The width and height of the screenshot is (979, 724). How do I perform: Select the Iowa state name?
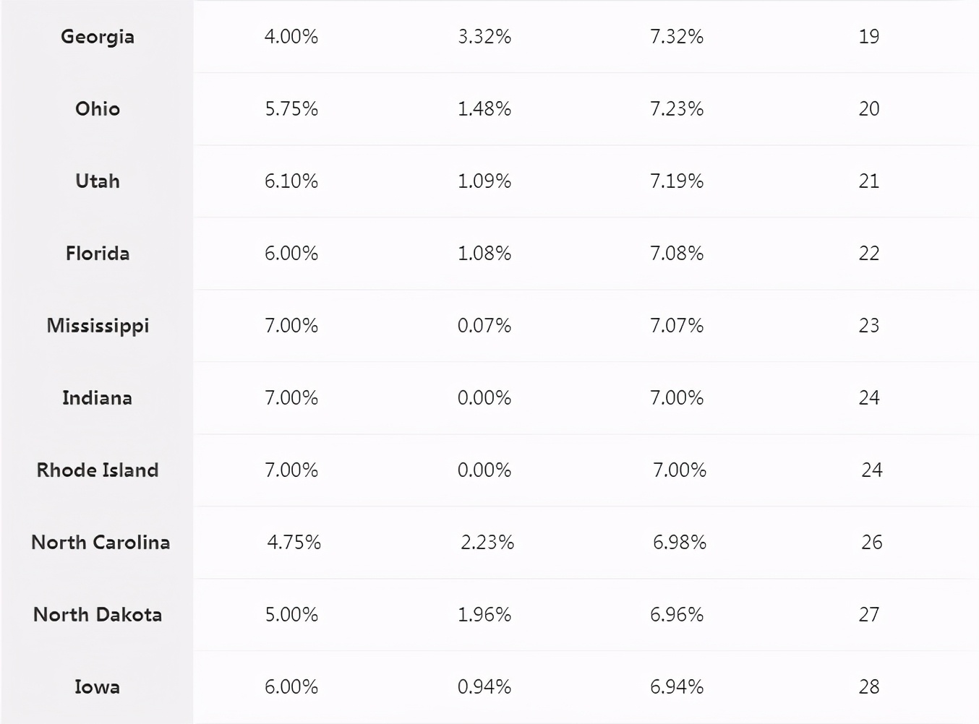(x=98, y=687)
